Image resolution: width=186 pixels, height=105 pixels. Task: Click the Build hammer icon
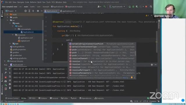pos(104,7)
